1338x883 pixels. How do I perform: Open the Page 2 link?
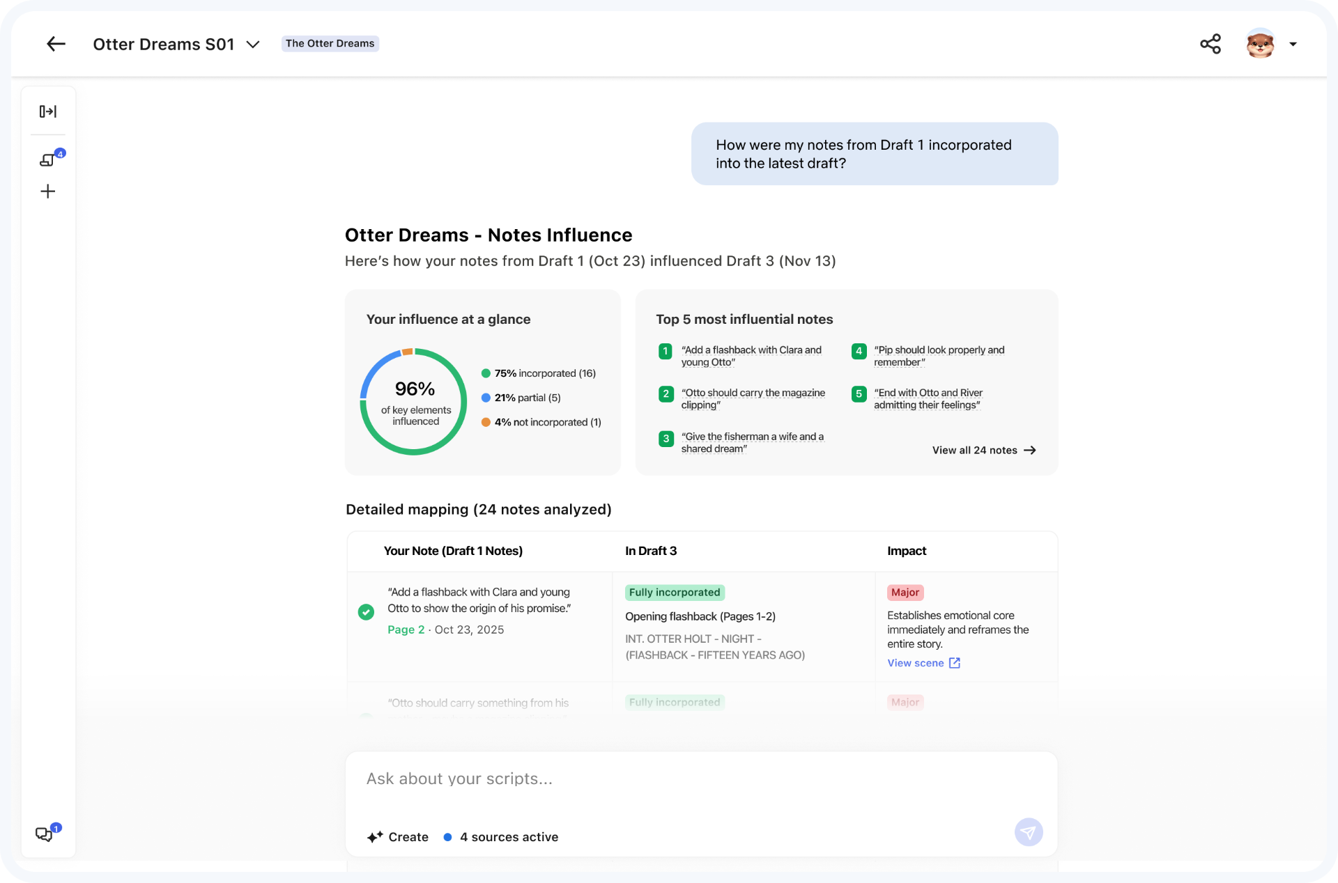pos(406,630)
